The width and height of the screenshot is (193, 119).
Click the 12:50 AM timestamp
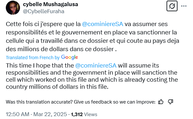click(18, 114)
